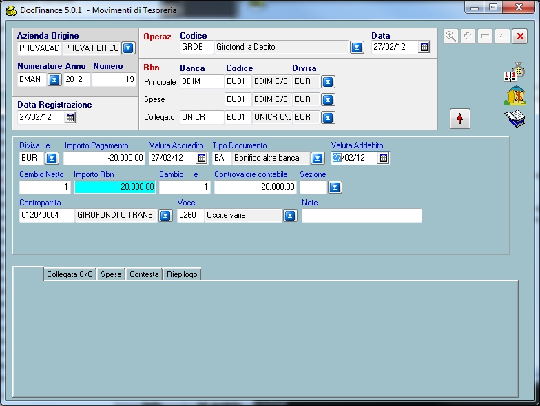Open the Numeratore EMAN dropdown
This screenshot has height=406, width=540.
54,80
